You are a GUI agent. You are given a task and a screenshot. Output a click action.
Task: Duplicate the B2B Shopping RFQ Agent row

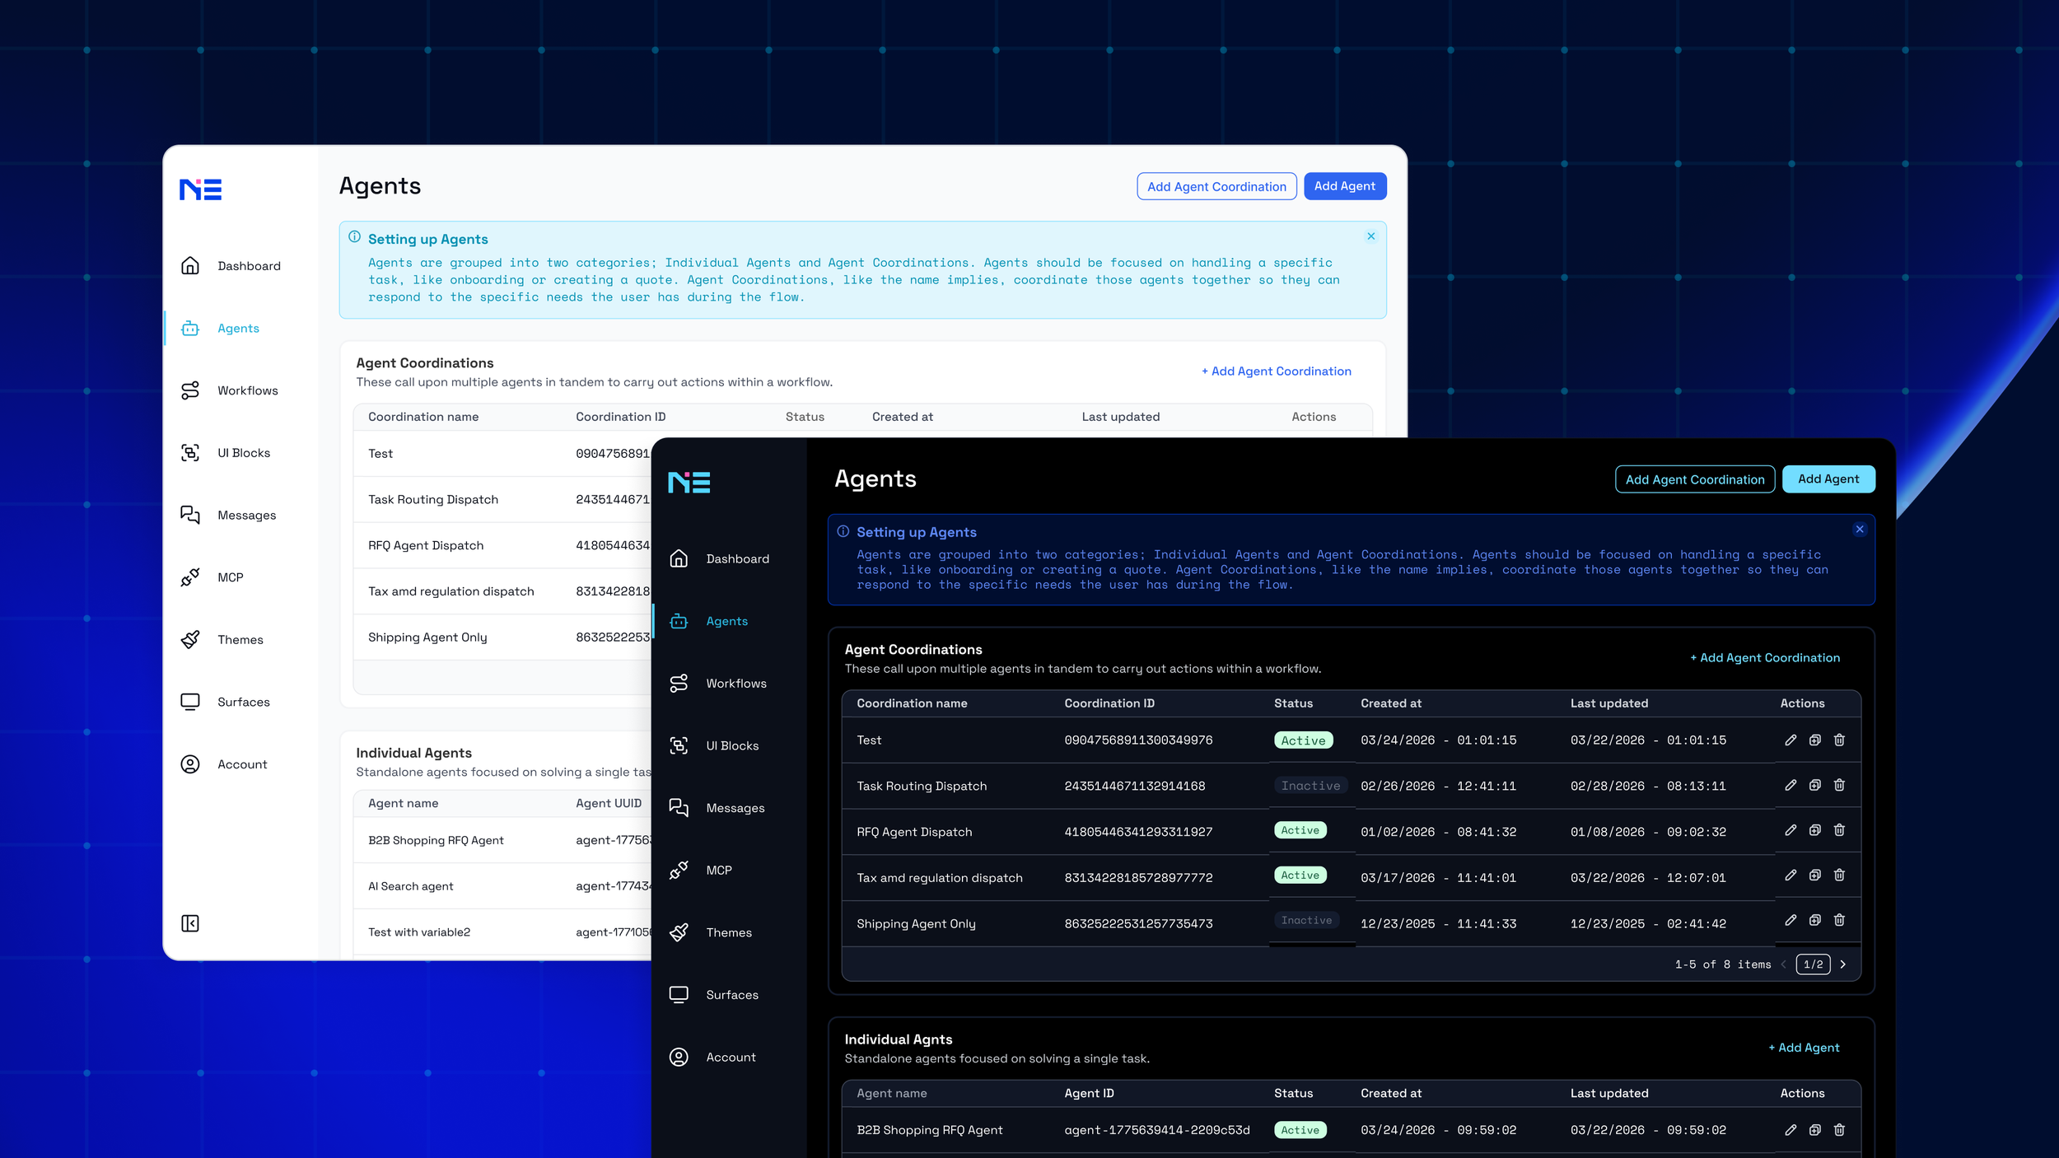coord(1814,1130)
